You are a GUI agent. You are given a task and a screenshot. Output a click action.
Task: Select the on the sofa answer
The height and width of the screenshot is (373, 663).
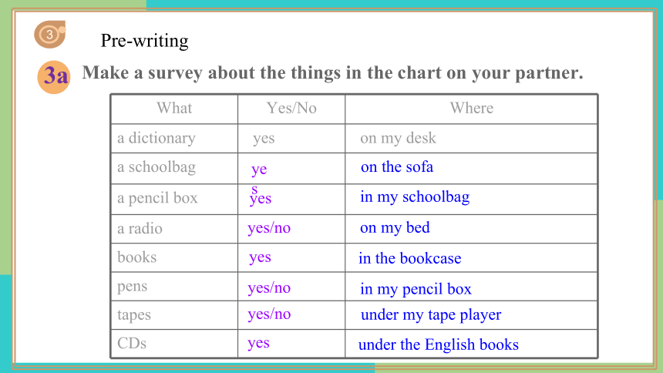click(x=396, y=167)
